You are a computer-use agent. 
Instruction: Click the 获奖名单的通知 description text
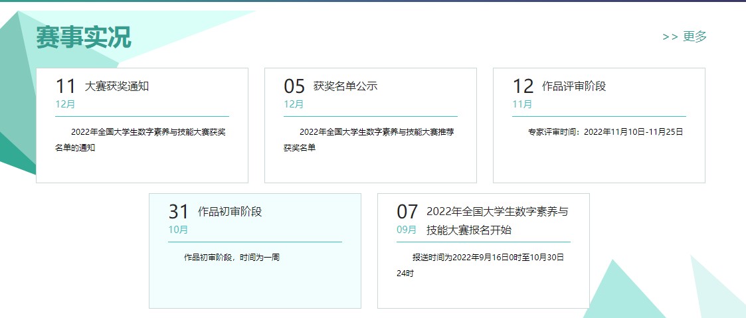tap(141, 139)
